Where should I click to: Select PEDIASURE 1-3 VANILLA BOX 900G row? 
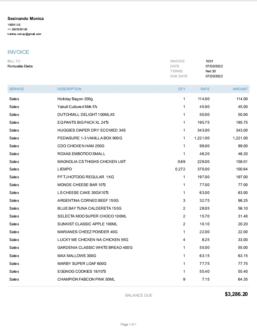point(128,138)
